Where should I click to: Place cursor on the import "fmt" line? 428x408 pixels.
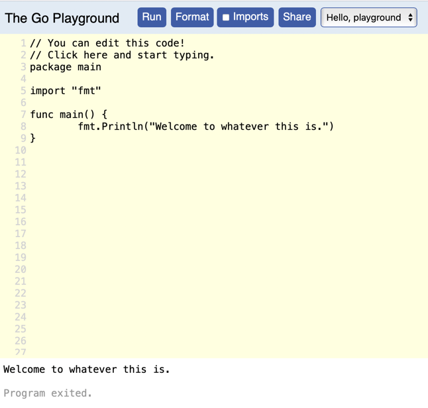pyautogui.click(x=66, y=91)
